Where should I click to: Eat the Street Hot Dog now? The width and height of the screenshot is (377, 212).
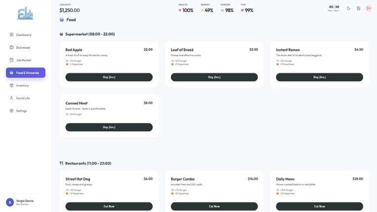point(109,206)
